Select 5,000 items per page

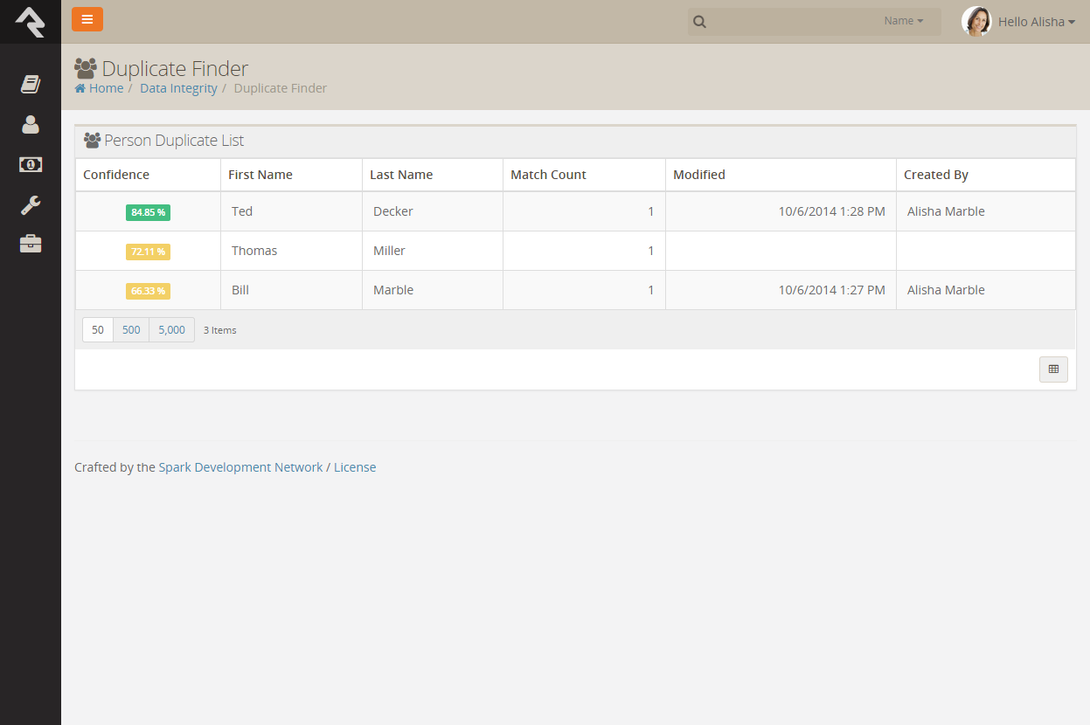[x=171, y=329]
